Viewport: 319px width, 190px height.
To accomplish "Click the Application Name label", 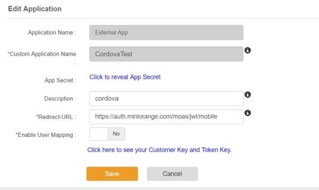I will tap(52, 33).
